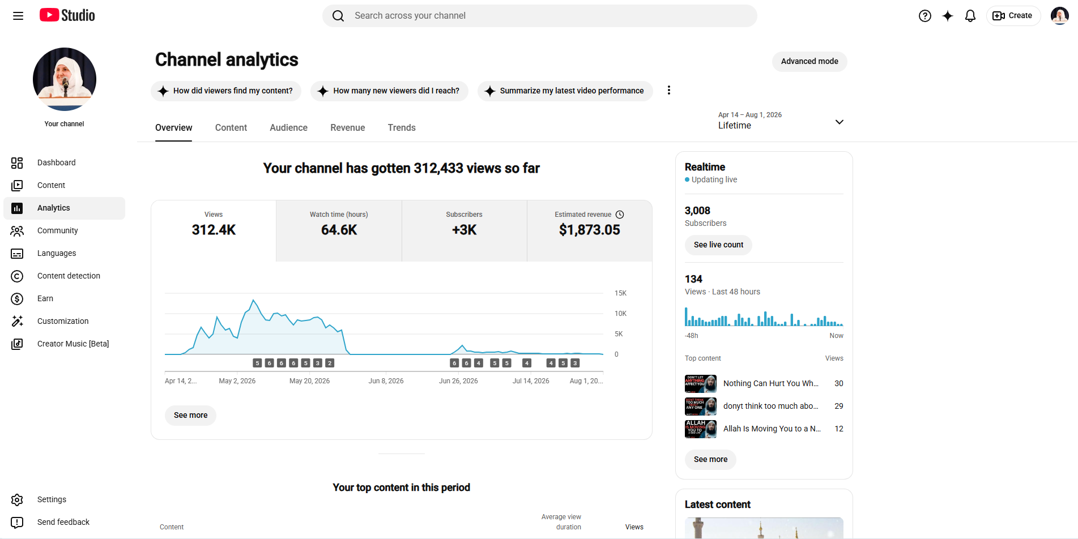Click the Creator Music library icon
Viewport: 1078px width, 539px height.
click(17, 344)
